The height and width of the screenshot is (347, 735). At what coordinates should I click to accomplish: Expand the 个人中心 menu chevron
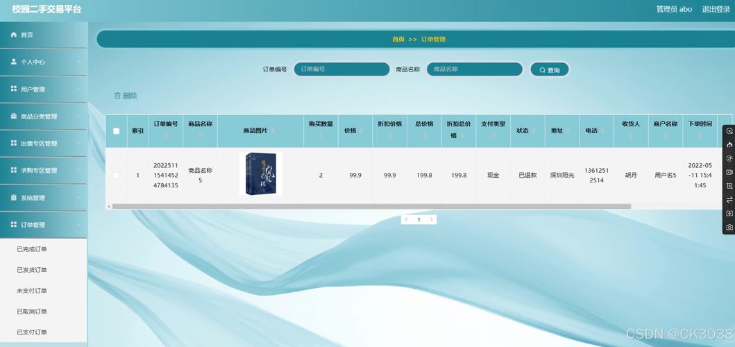[x=79, y=62]
